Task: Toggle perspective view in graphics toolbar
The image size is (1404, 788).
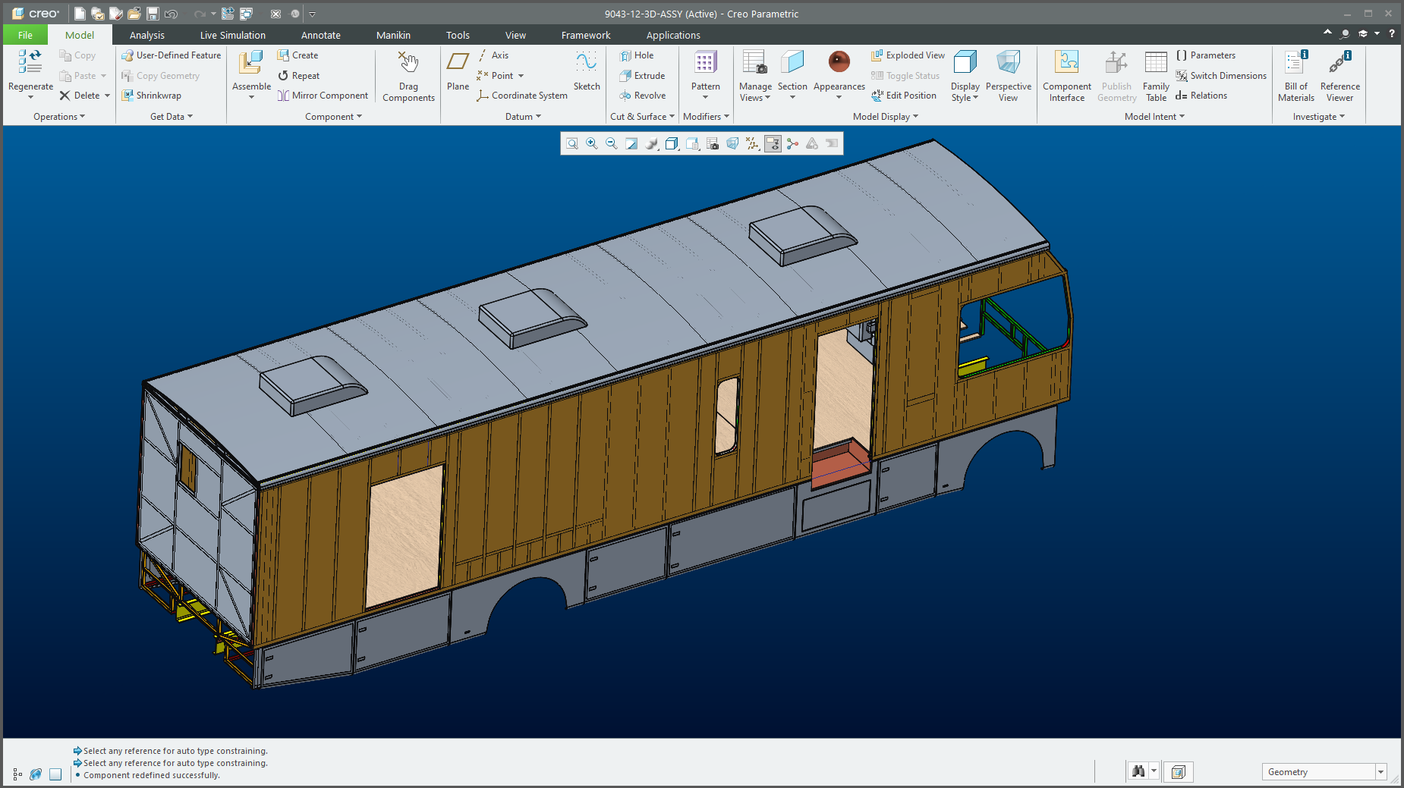Action: [x=732, y=143]
